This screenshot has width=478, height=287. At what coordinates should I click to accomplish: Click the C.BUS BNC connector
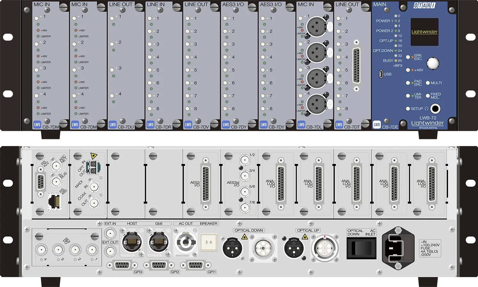[56, 182]
